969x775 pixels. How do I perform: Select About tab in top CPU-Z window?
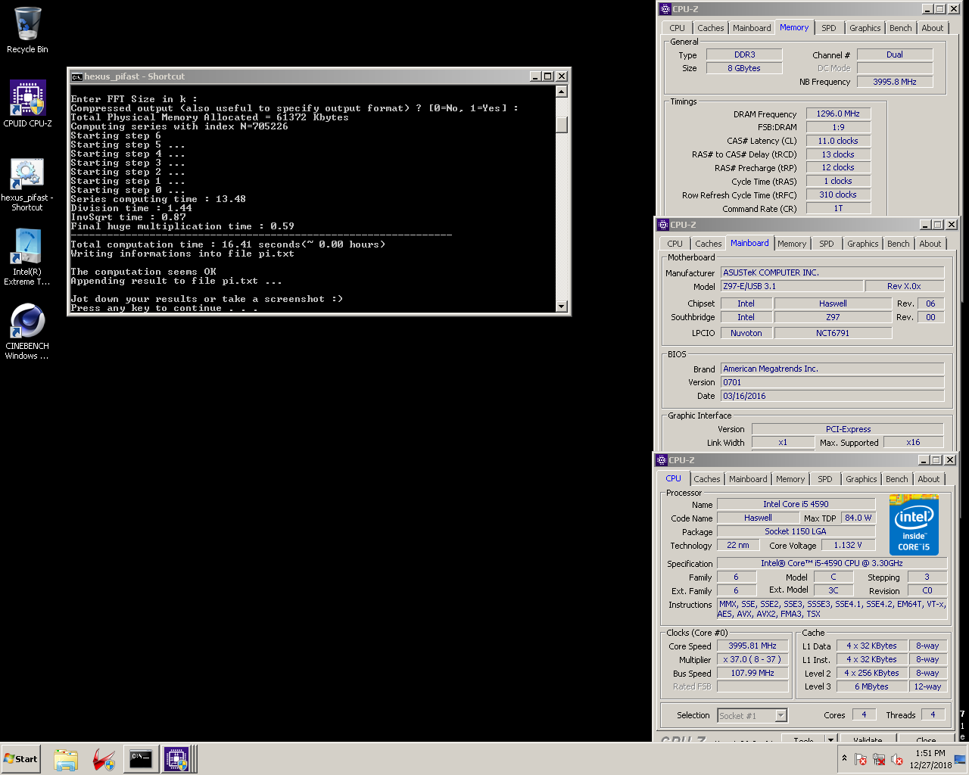[933, 28]
